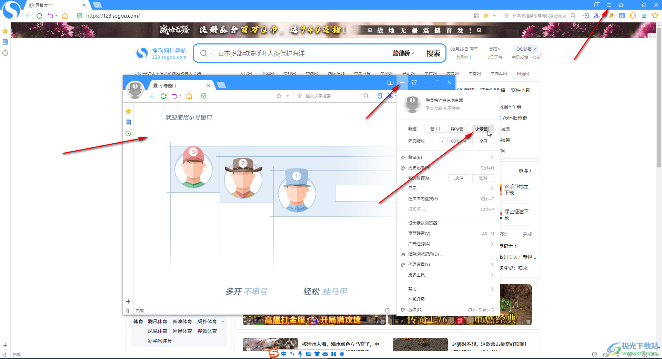Click the home icon in the 小号窗口 window
Image resolution: width=662 pixels, height=359 pixels.
click(189, 96)
